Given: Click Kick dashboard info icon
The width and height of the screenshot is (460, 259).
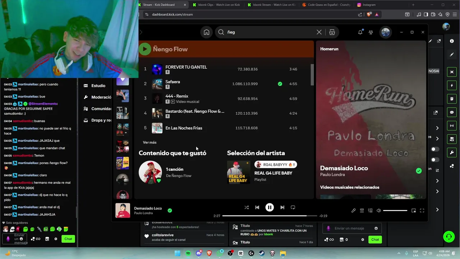Looking at the screenshot, I should (x=452, y=41).
